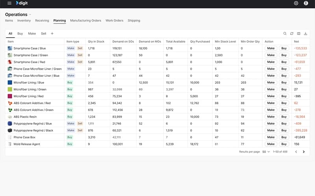Switch to the Manufacturing Orders tab
Image resolution: width=315 pixels, height=196 pixels.
click(x=85, y=20)
